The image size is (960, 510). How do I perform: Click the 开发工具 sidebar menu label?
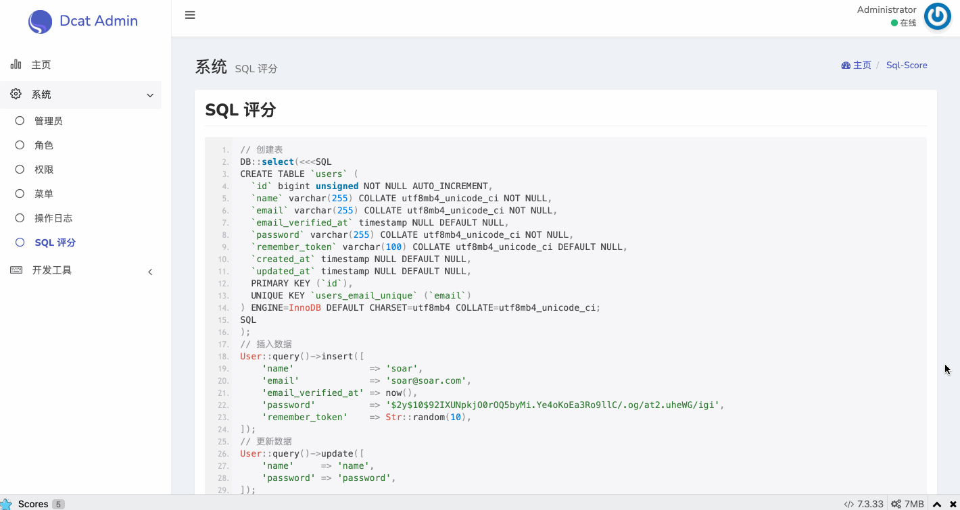[x=51, y=270]
